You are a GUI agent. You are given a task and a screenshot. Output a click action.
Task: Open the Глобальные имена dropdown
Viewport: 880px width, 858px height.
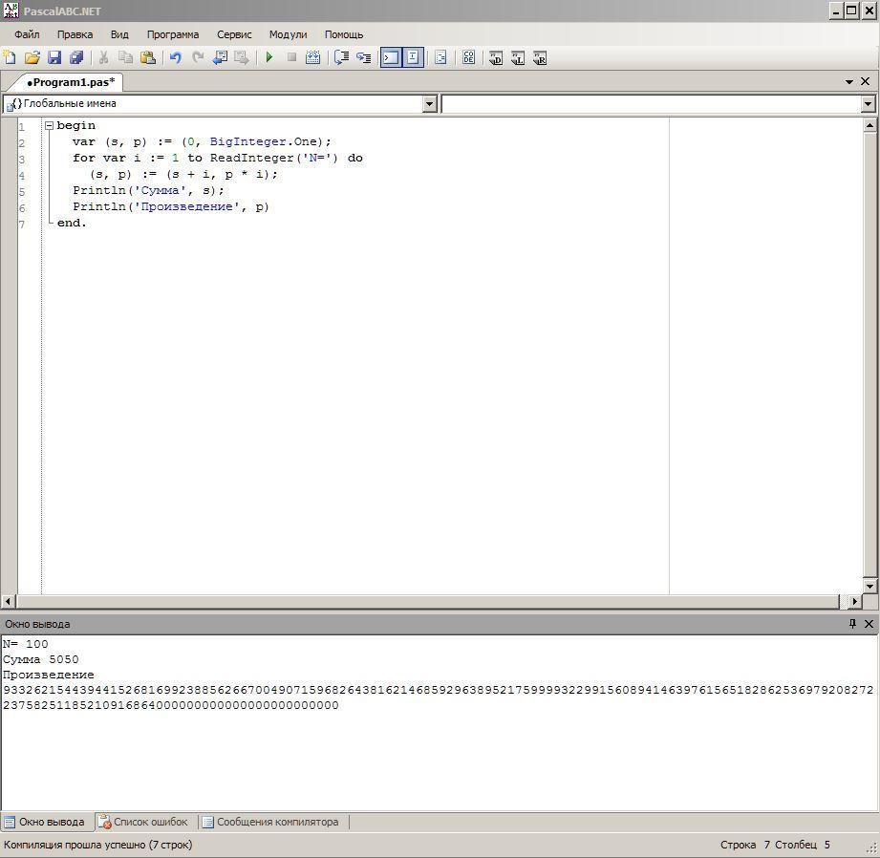pos(429,104)
